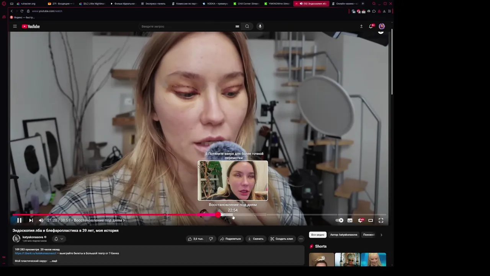Click the Opera menu logo
The width and height of the screenshot is (490, 276).
coord(4,3)
